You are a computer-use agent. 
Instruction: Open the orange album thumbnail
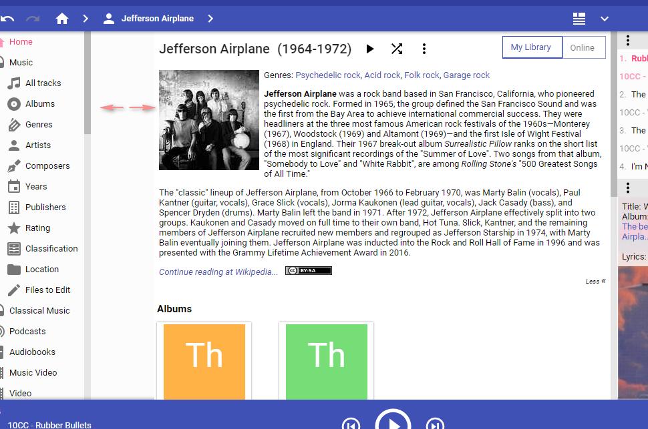point(204,360)
